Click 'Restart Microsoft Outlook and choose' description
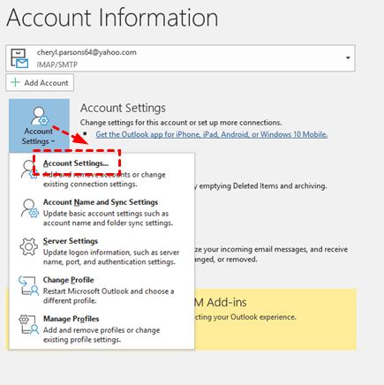This screenshot has height=385, width=384. click(x=109, y=296)
